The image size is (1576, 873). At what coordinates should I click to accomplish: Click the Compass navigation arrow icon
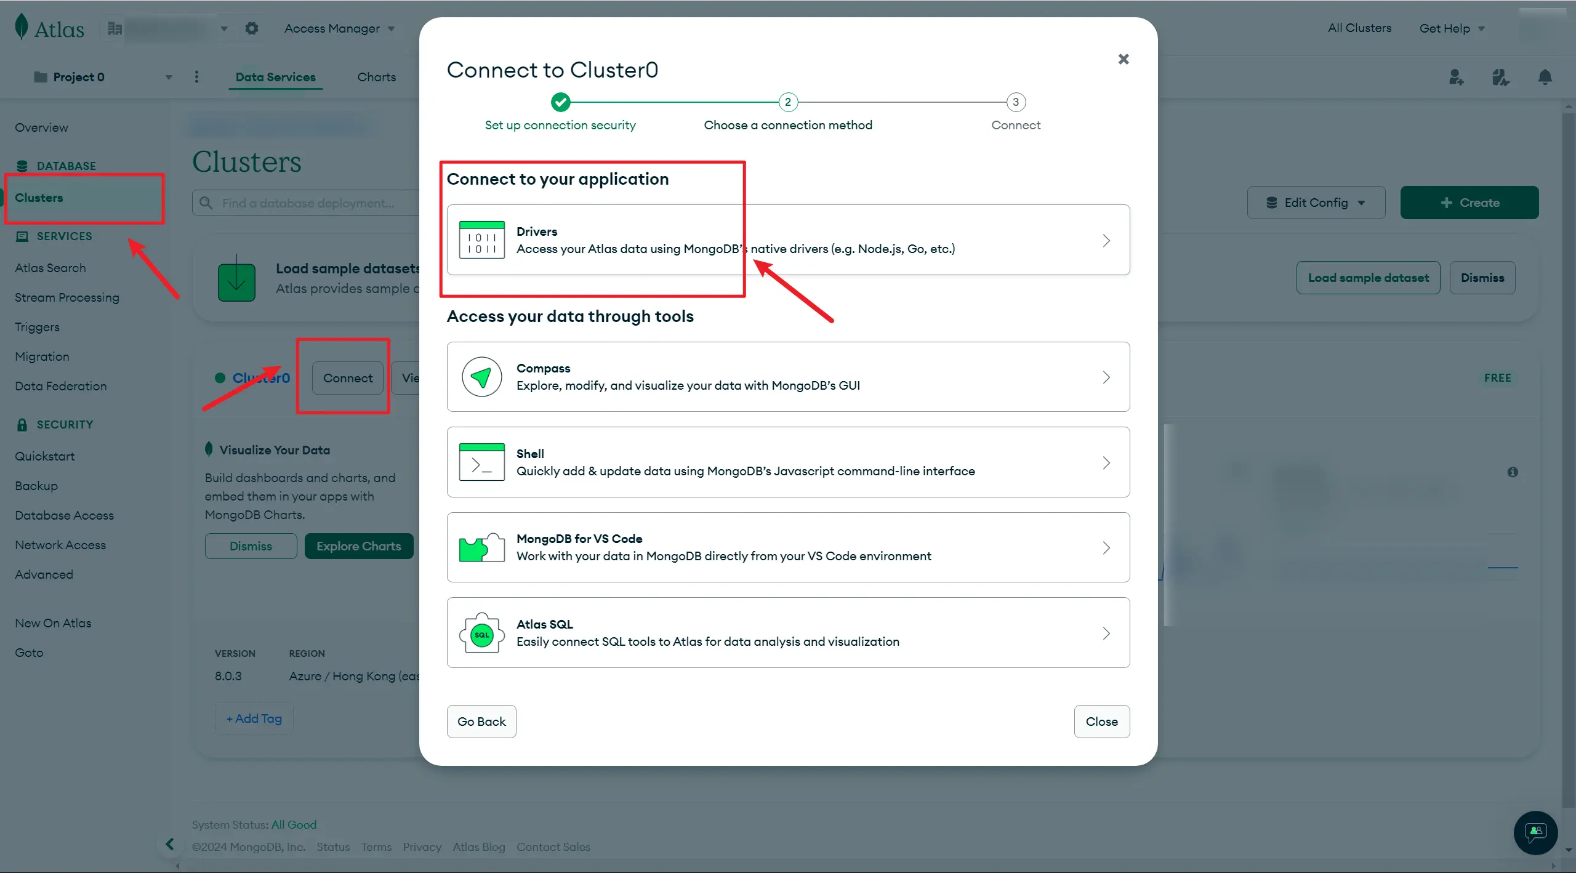coord(481,377)
